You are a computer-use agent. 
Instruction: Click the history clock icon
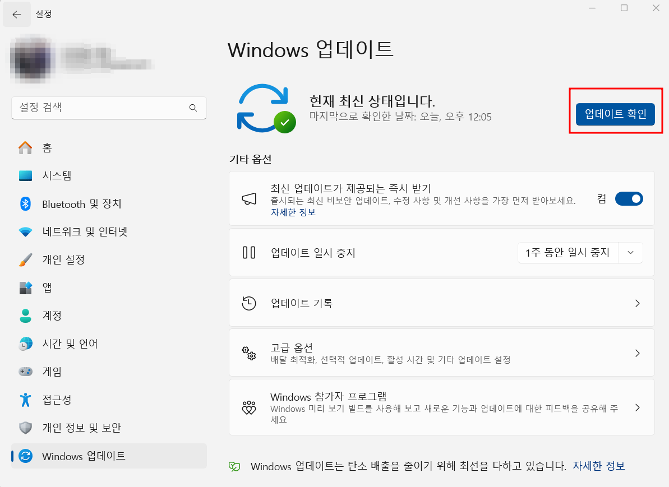(x=249, y=303)
